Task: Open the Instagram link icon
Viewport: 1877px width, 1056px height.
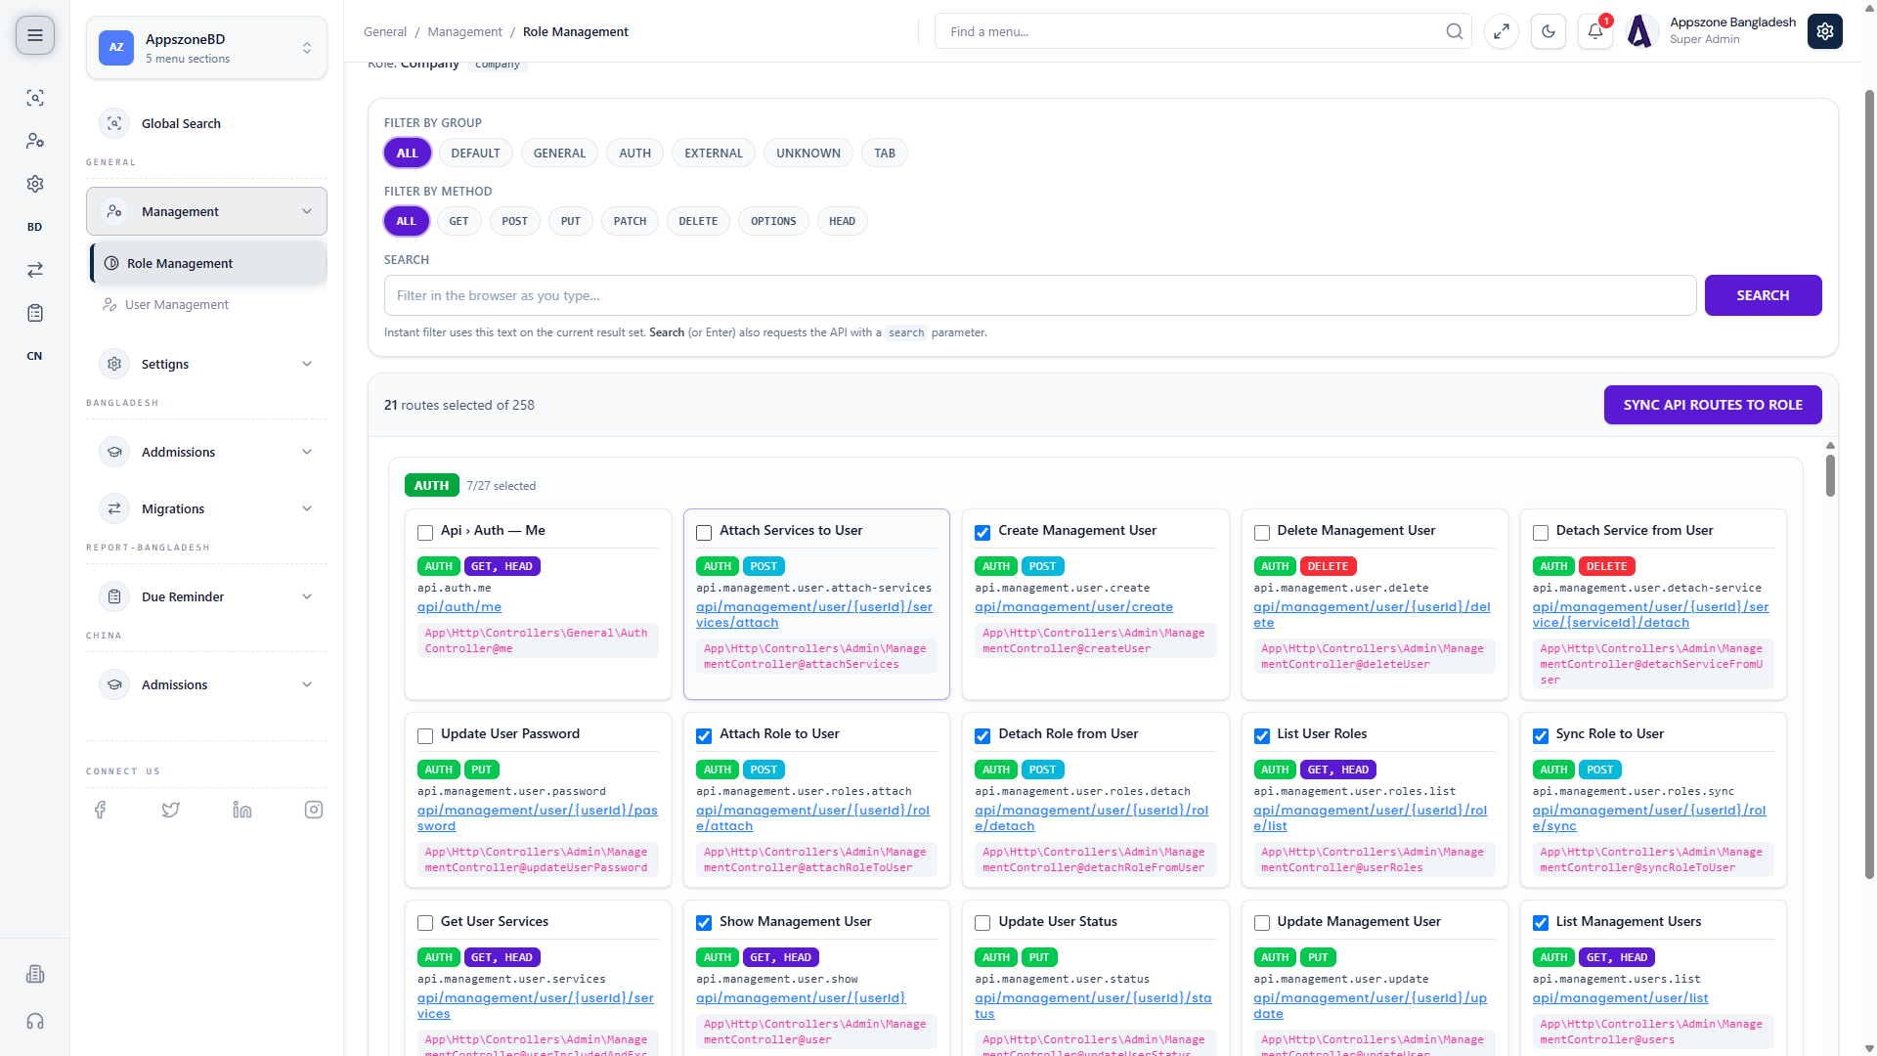Action: (x=314, y=810)
